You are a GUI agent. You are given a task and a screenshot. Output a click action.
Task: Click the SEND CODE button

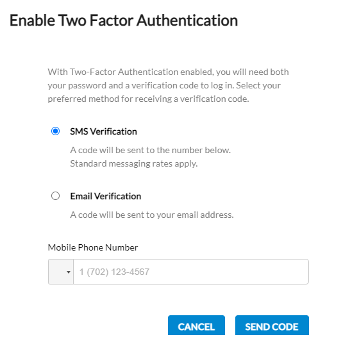pyautogui.click(x=272, y=326)
